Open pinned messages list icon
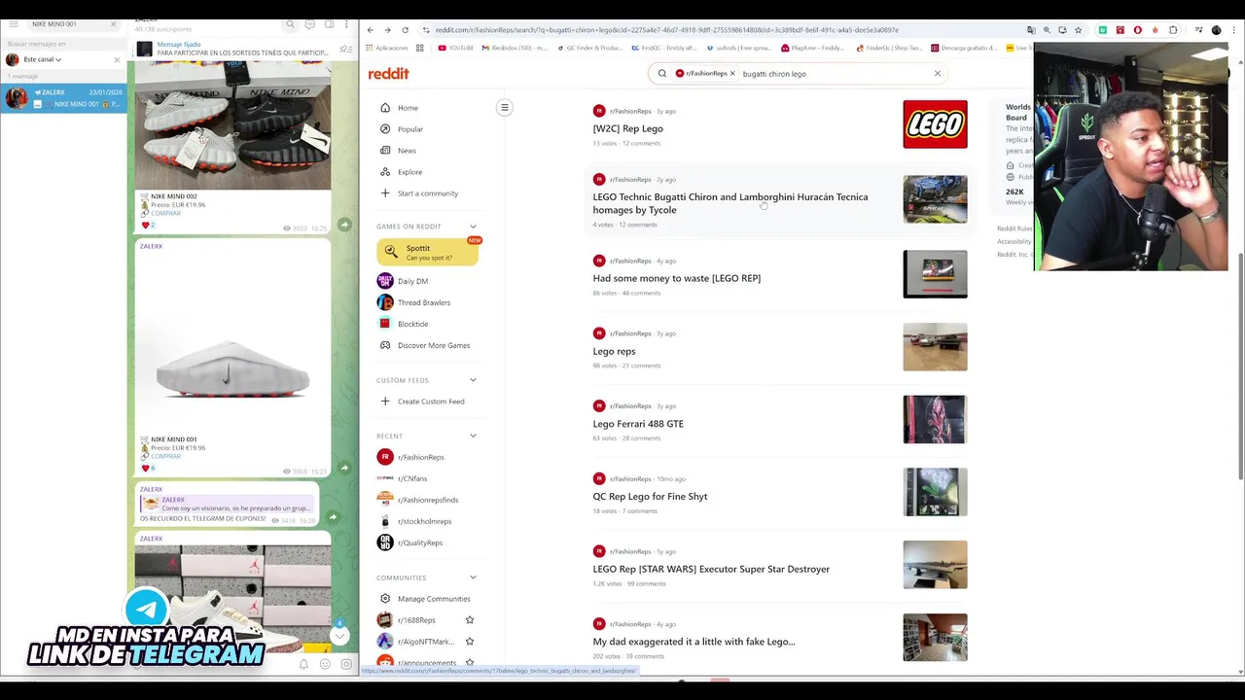 click(345, 49)
